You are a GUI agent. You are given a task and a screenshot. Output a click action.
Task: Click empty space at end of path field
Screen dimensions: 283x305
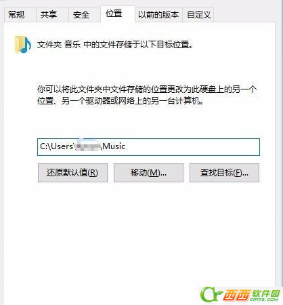(192, 147)
